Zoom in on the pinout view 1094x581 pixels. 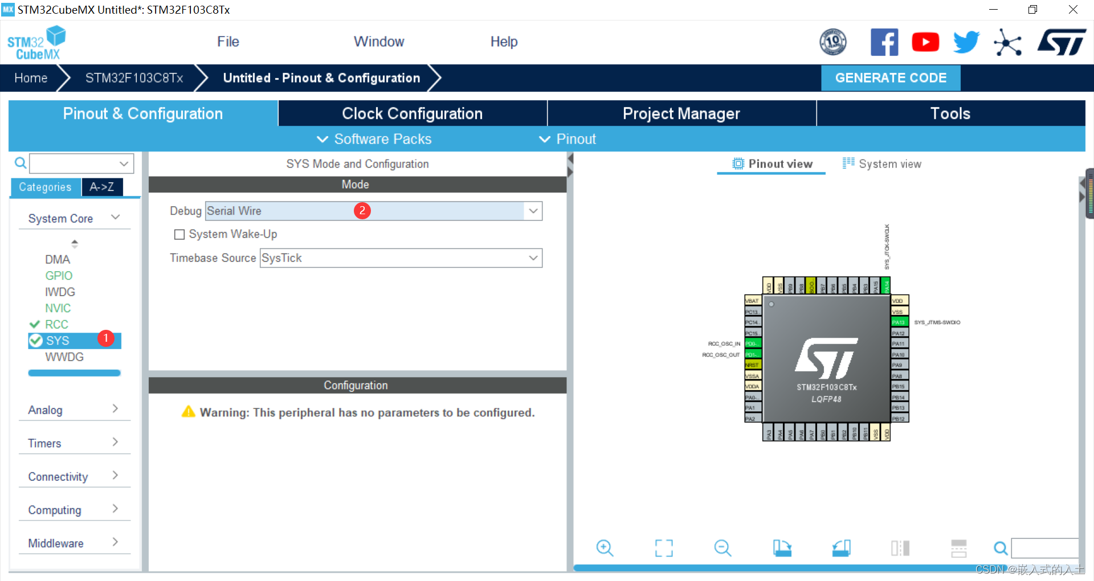[605, 548]
